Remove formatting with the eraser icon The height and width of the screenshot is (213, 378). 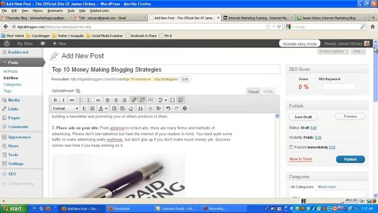coord(131,108)
